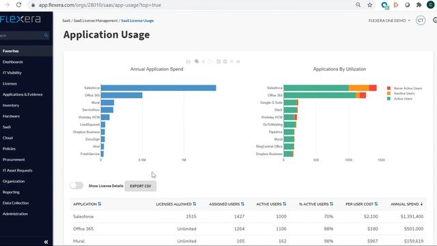Click Office 365 bar in Annual Application Spend
This screenshot has width=437, height=246.
point(122,96)
